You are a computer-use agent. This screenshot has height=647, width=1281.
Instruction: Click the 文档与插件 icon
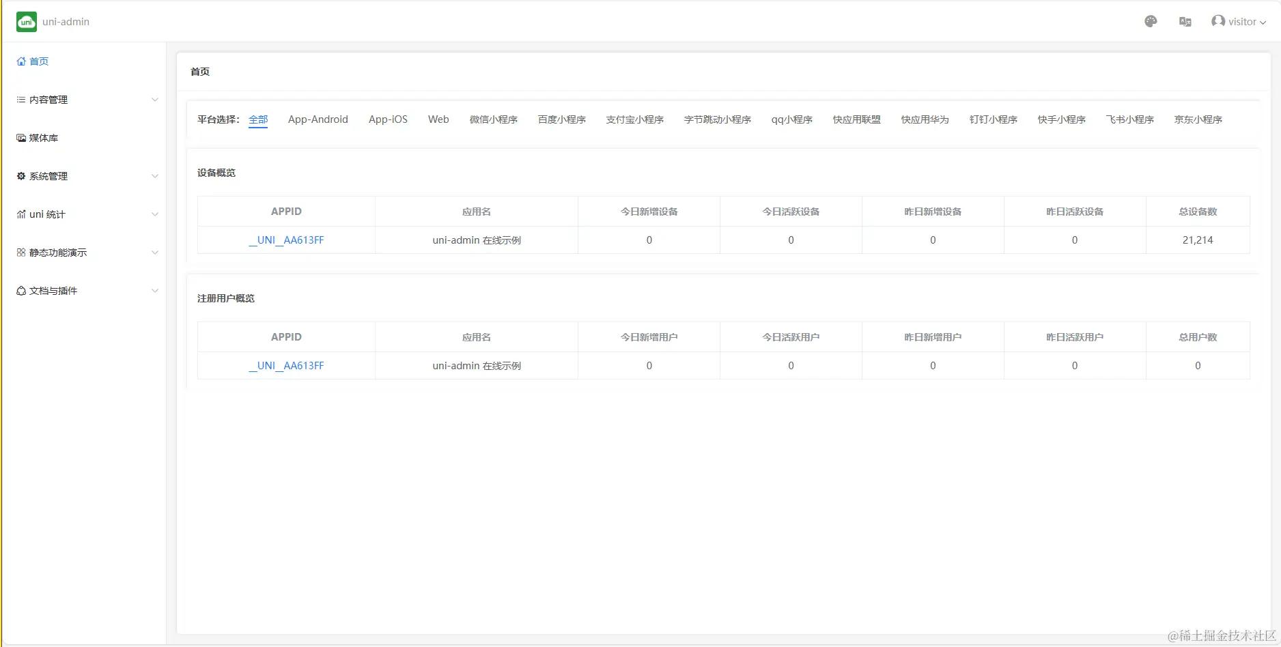(21, 291)
